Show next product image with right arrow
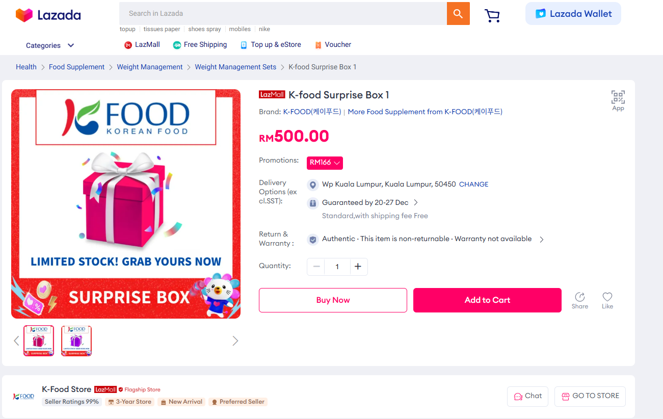The width and height of the screenshot is (663, 419). point(235,341)
